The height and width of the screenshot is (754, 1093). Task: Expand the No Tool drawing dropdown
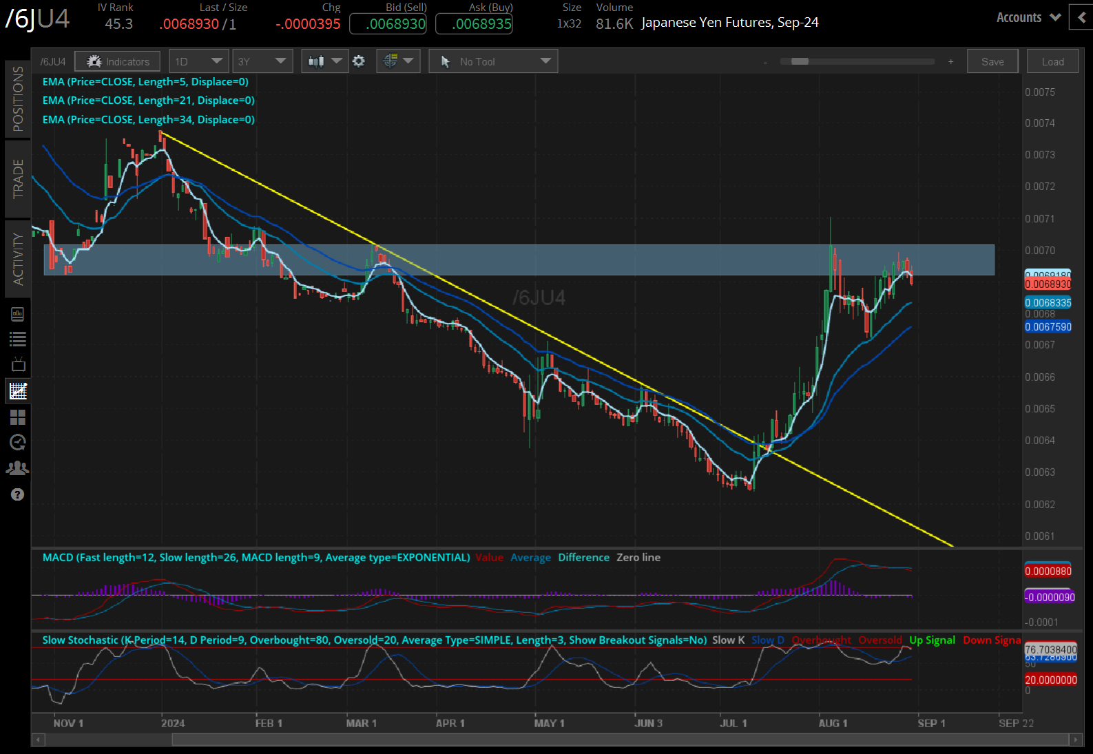(493, 61)
